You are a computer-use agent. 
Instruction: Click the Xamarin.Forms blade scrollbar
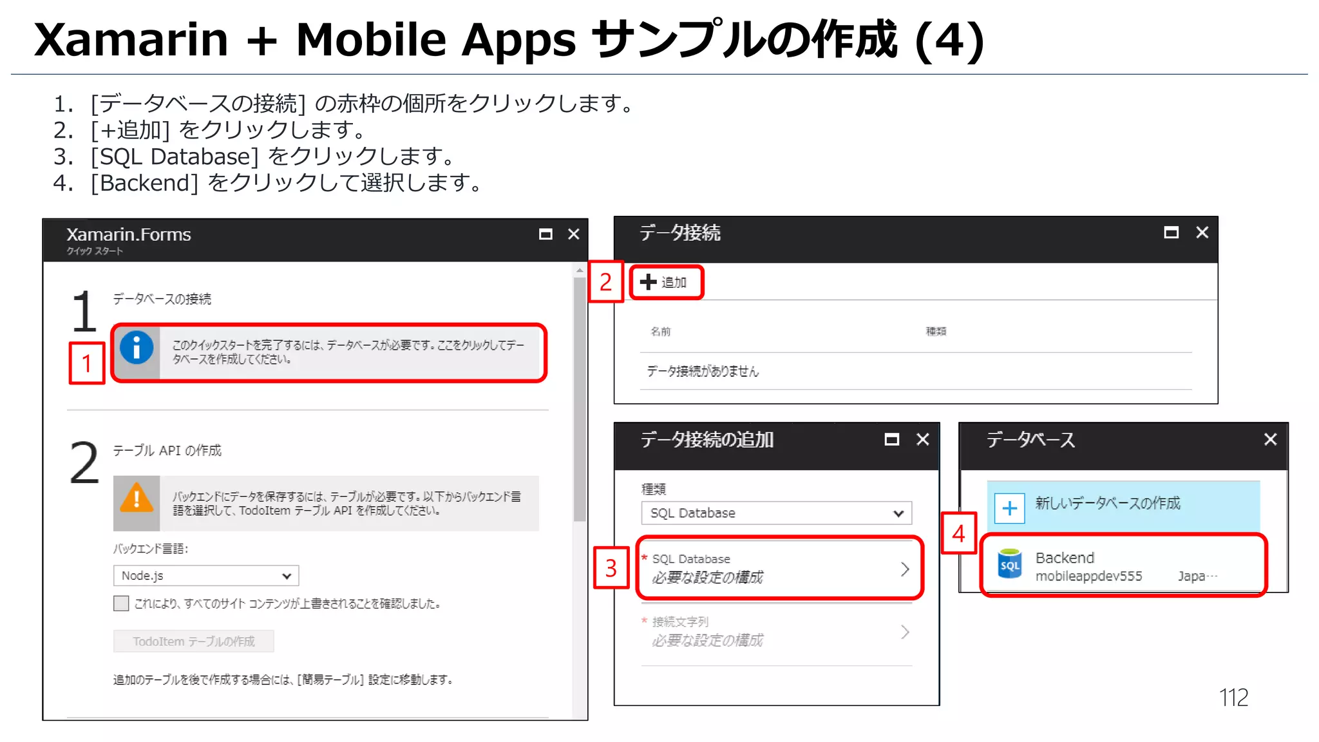point(580,399)
